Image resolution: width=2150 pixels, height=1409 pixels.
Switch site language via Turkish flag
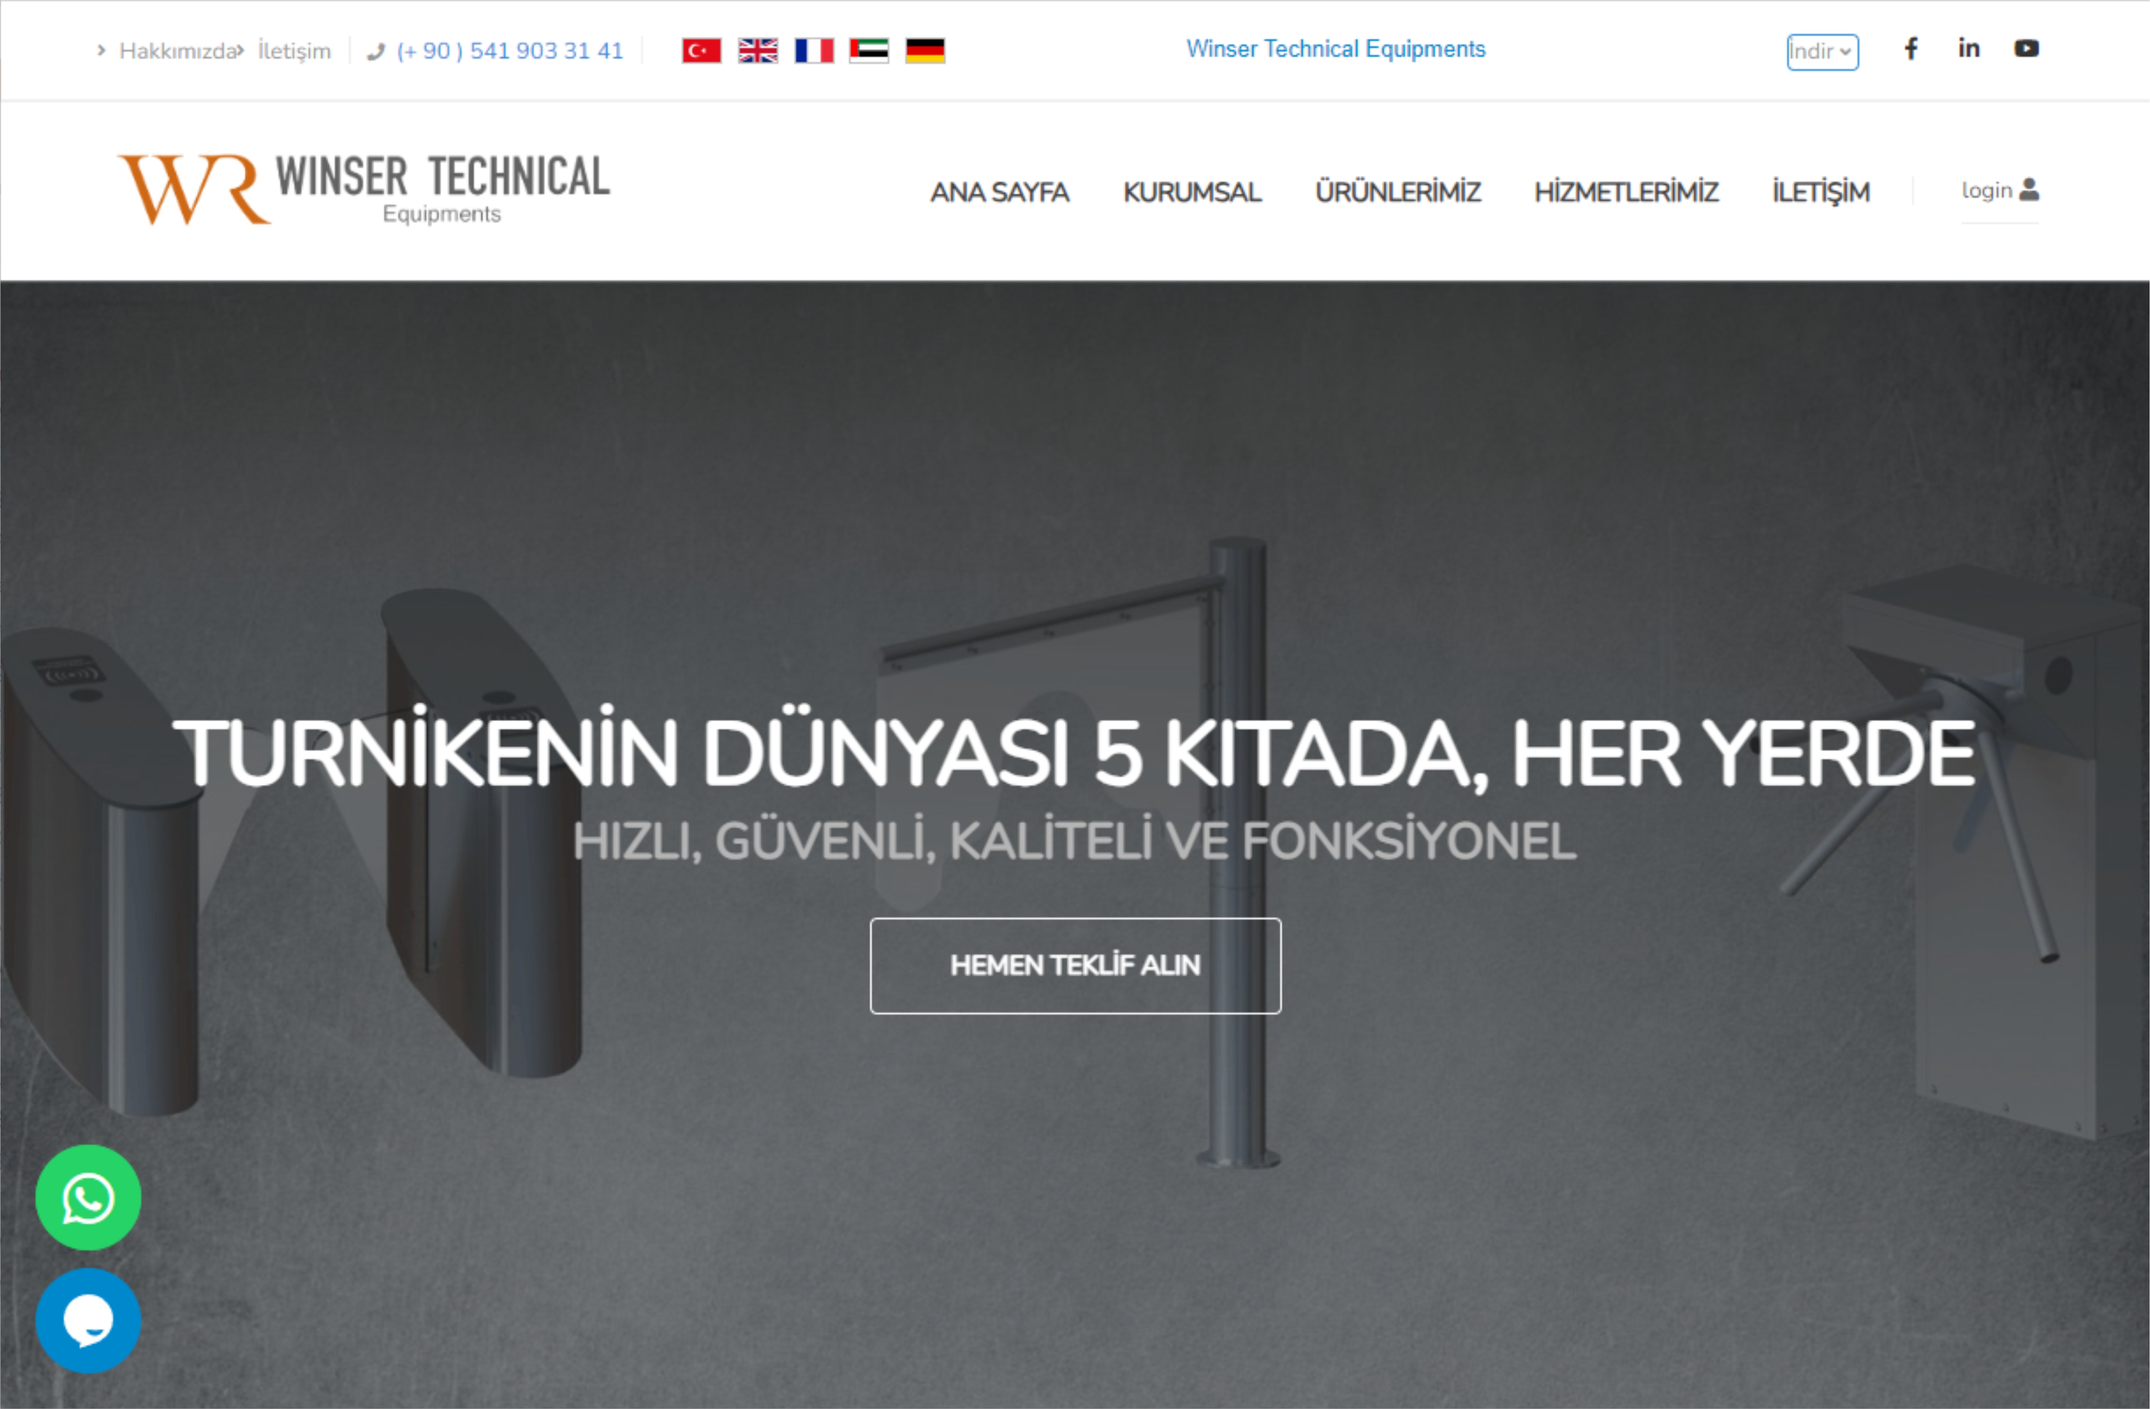701,51
